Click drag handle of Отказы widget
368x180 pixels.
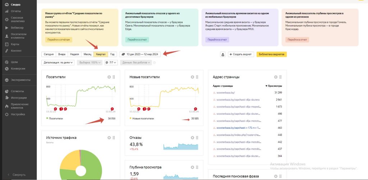pyautogui.click(x=197, y=138)
